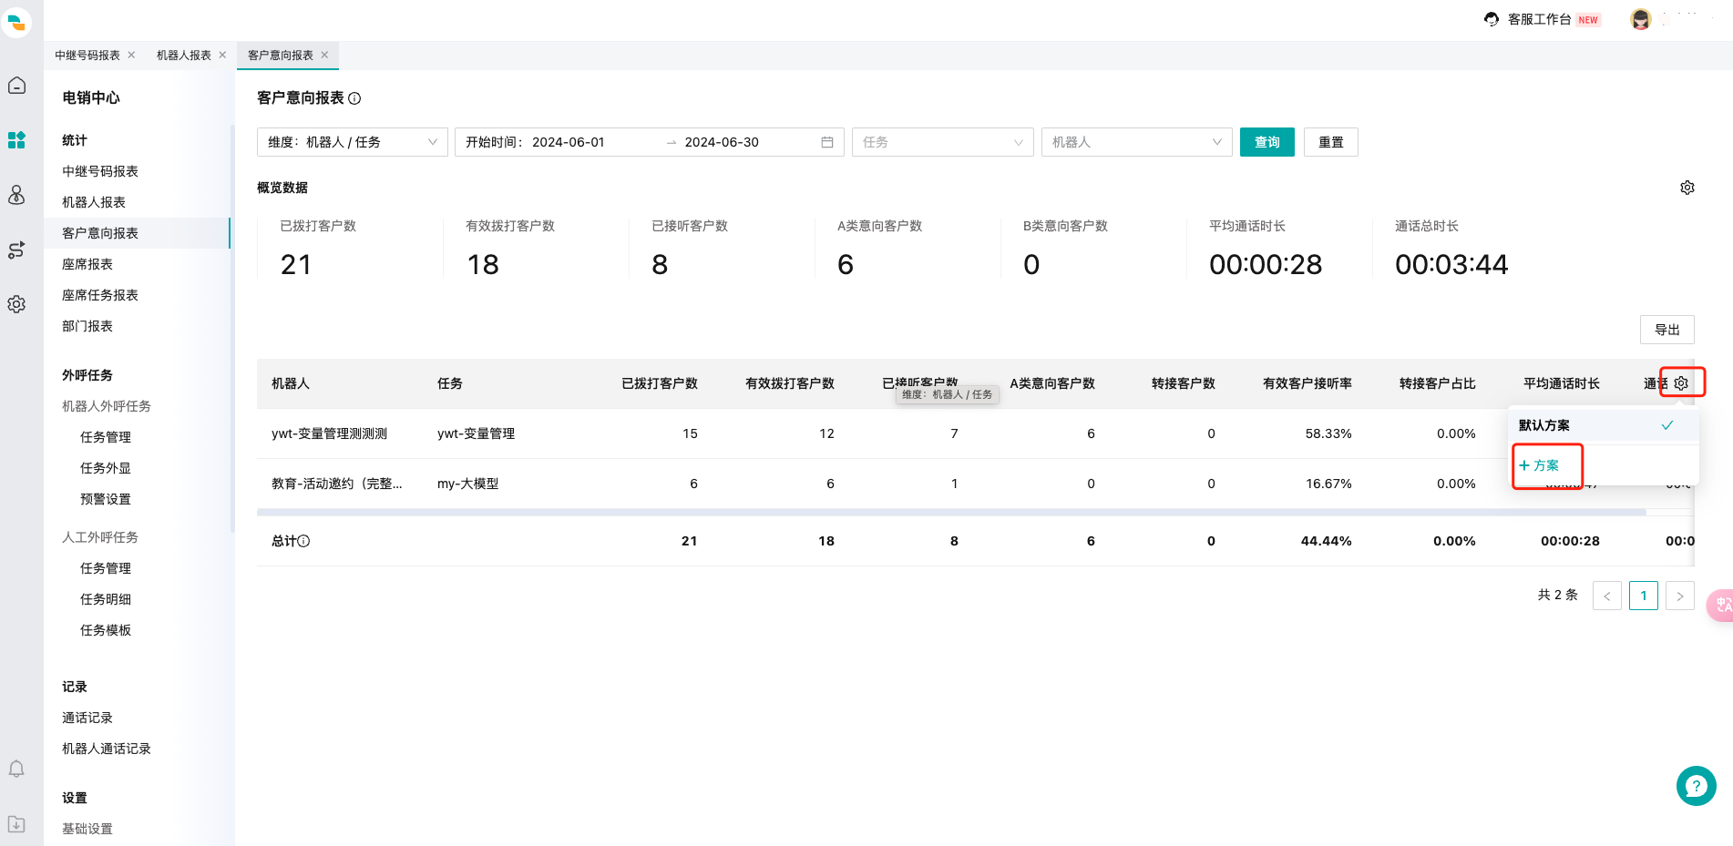
Task: Click the info icon beside 总计
Action: pos(304,541)
